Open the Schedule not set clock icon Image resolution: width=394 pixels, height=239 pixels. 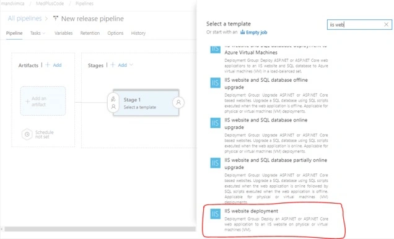pos(27,134)
